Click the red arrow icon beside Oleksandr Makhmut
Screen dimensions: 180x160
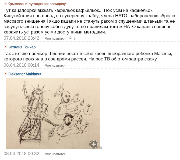pos(5,73)
